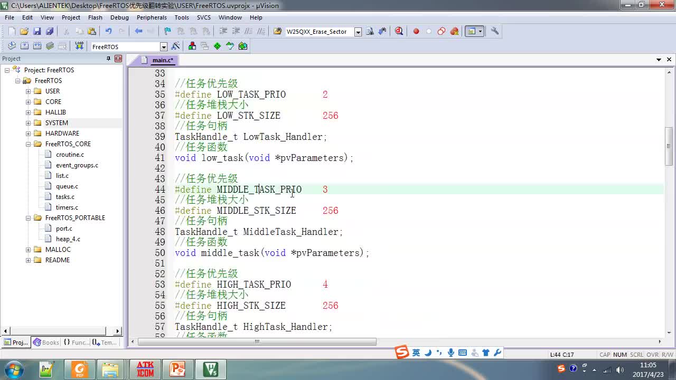Open the editor tab list dropdown arrow
The width and height of the screenshot is (676, 380).
[x=659, y=59]
